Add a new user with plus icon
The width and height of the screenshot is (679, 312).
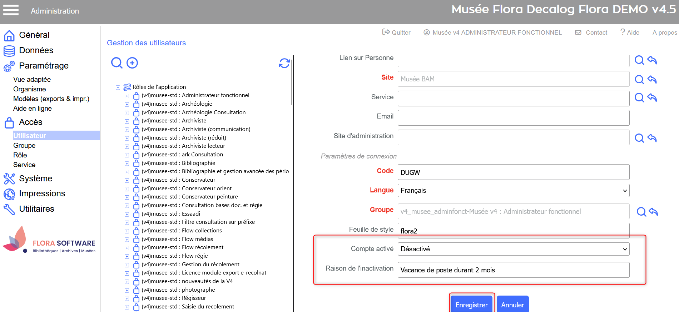[132, 63]
